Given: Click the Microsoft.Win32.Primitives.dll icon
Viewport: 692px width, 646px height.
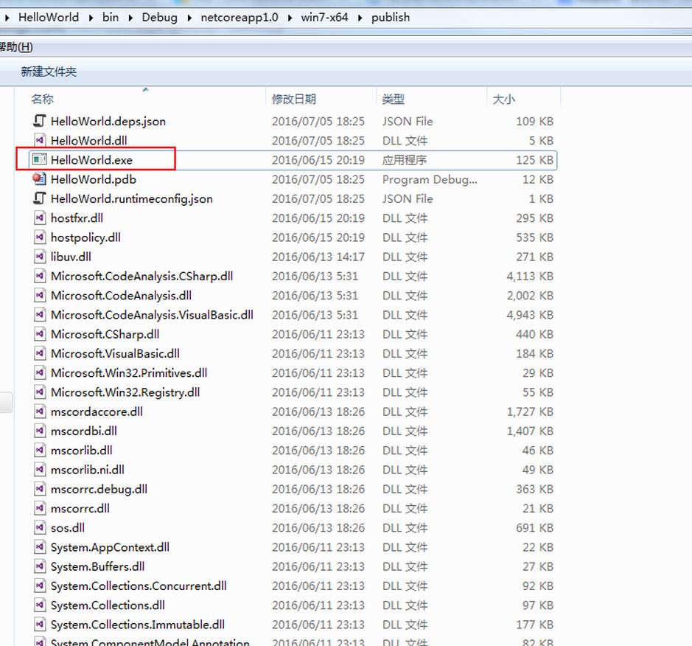Looking at the screenshot, I should pyautogui.click(x=40, y=373).
